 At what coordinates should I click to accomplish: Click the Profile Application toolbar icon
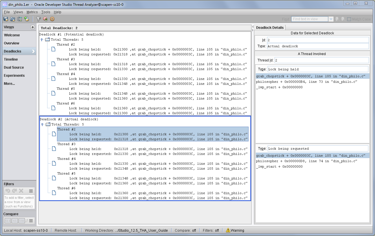[6, 19]
